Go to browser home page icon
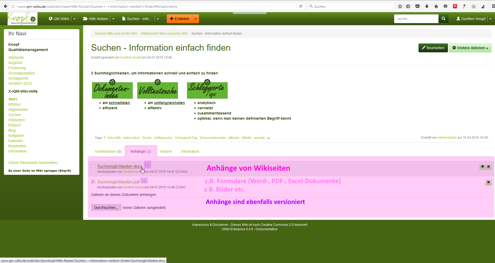Image resolution: width=495 pixels, height=263 pixels. tap(436, 7)
